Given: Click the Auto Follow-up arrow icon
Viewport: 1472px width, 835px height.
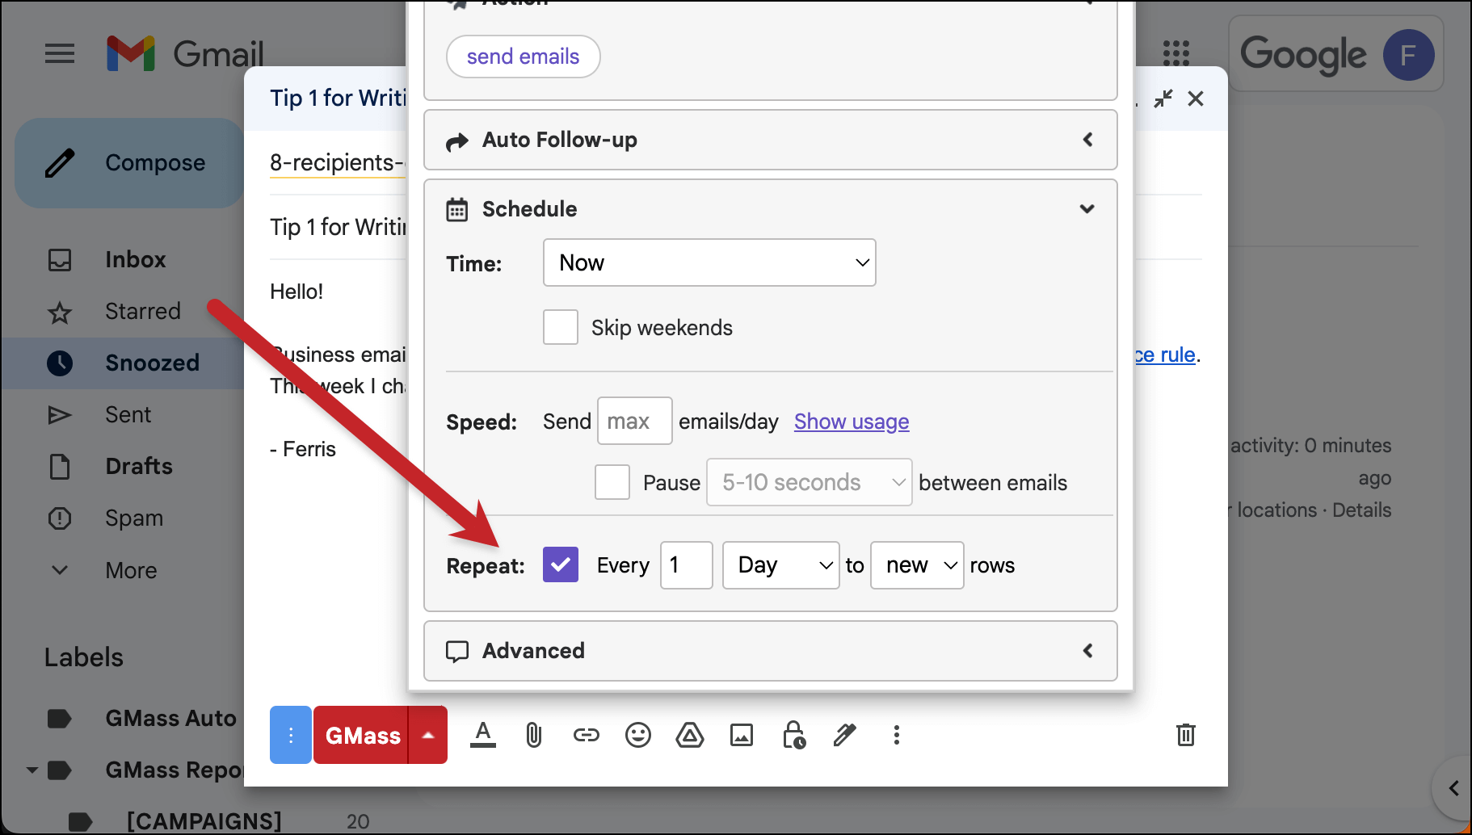Looking at the screenshot, I should click(x=457, y=141).
